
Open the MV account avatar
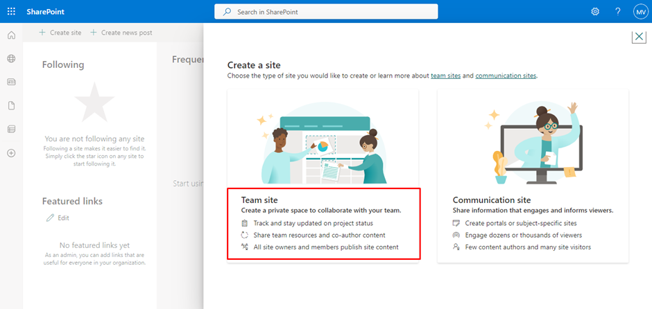tap(640, 12)
